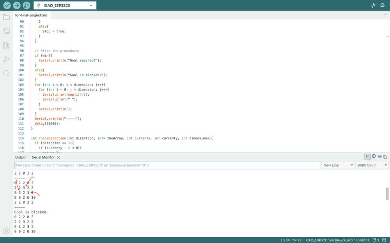Click the inner for-loop line using variable j

coord(74,89)
